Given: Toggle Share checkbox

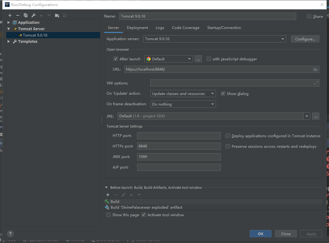Looking at the screenshot, I should point(309,16).
